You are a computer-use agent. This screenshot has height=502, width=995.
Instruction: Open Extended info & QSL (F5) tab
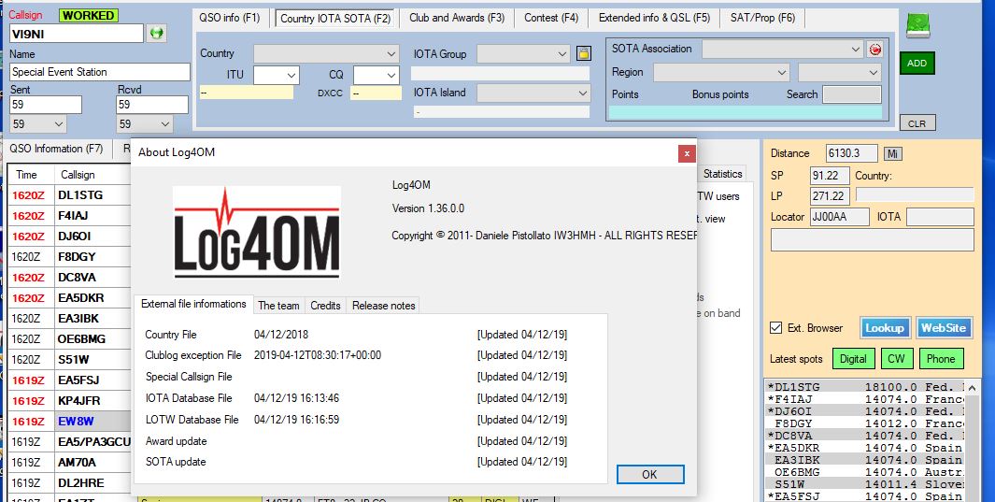tap(654, 18)
